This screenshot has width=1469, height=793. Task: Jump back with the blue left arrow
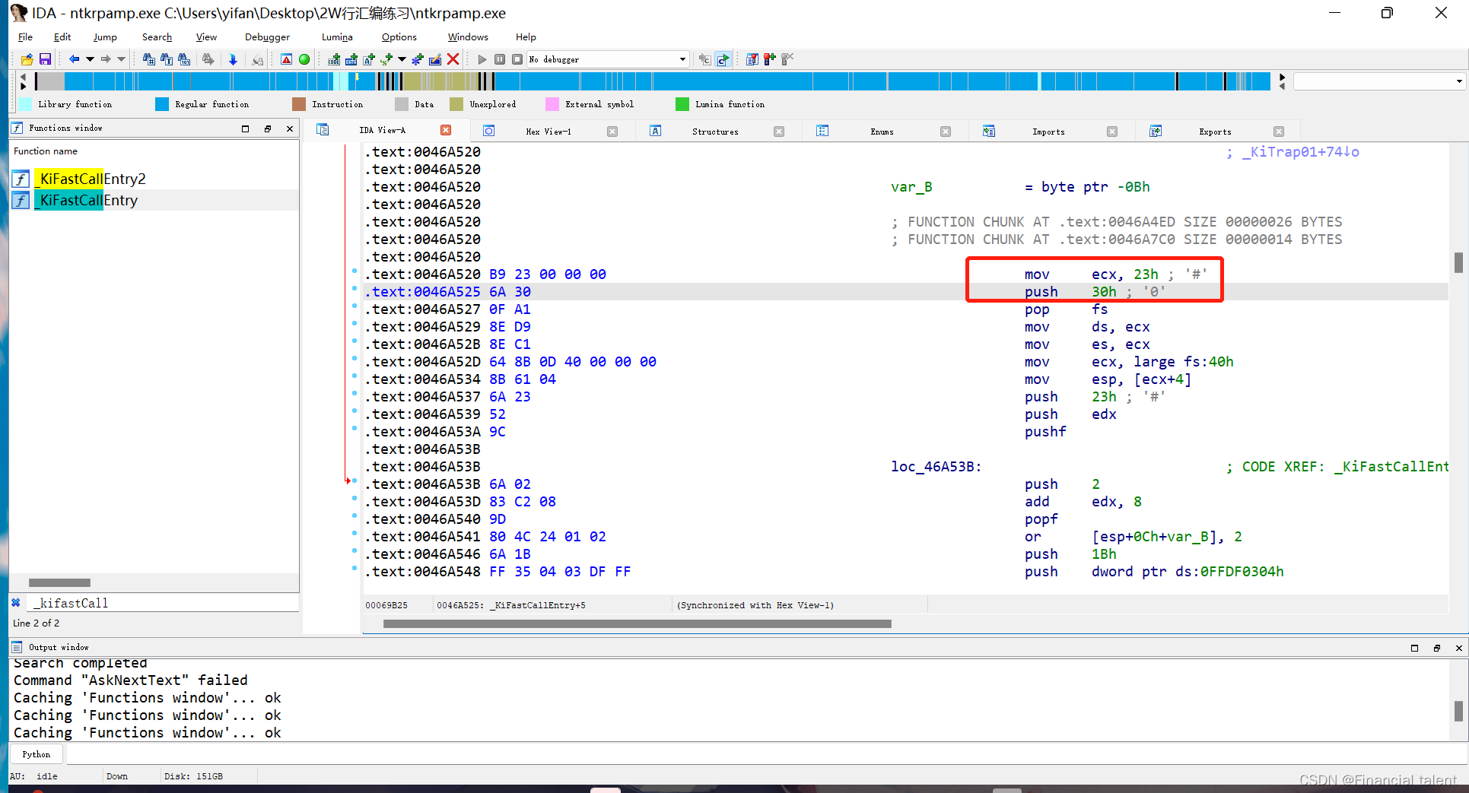pyautogui.click(x=74, y=59)
